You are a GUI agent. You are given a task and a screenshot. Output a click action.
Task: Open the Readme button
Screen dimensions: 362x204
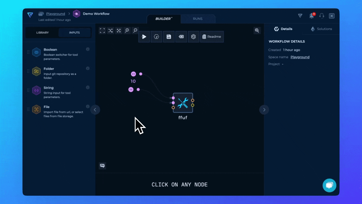(212, 37)
